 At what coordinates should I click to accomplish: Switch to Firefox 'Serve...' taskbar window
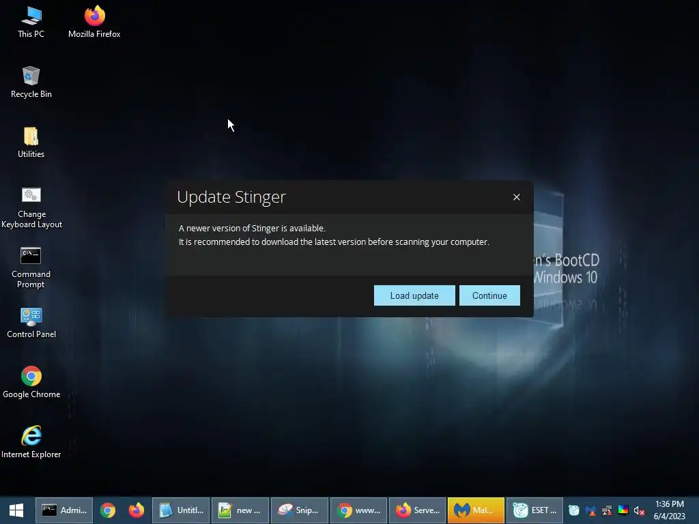(417, 510)
